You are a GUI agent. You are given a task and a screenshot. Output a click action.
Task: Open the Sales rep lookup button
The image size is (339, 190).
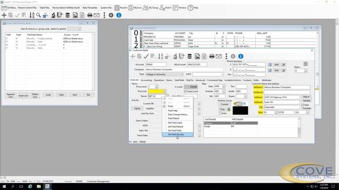click(x=224, y=87)
